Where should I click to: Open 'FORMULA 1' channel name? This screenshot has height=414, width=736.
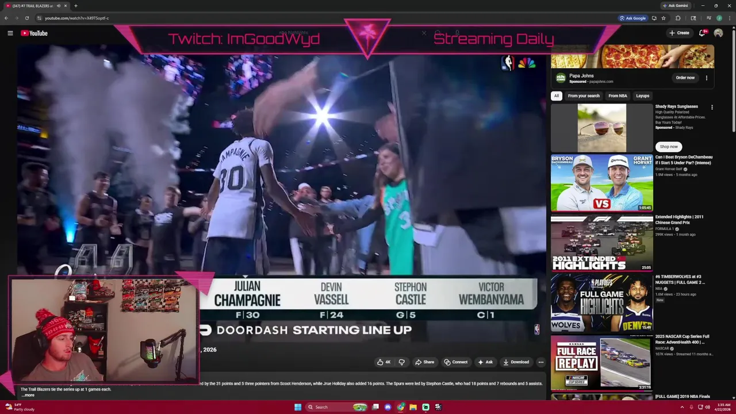[x=665, y=229]
